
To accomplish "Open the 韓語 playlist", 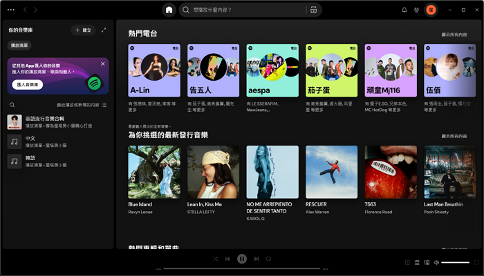I will (57, 161).
